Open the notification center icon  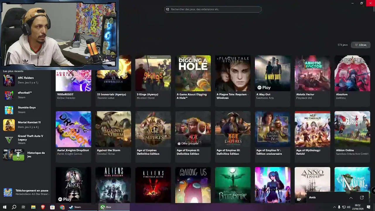pos(369,207)
